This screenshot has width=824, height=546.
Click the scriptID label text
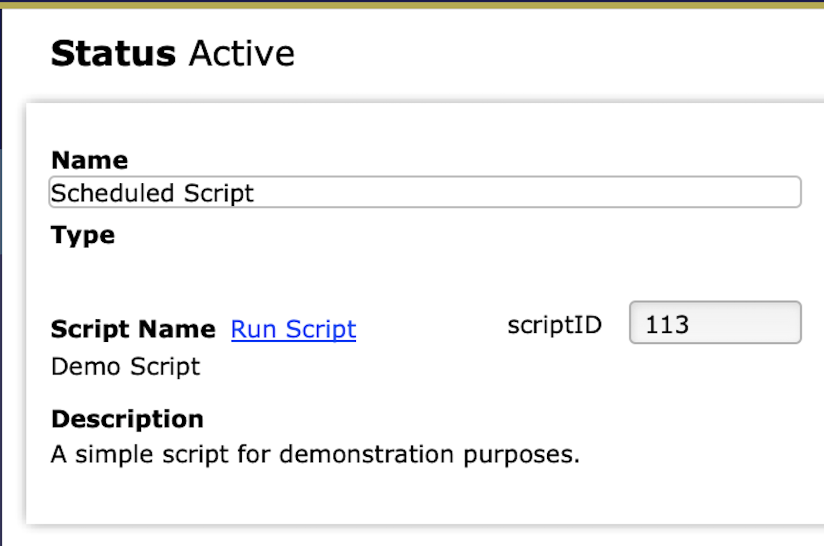[x=555, y=325]
